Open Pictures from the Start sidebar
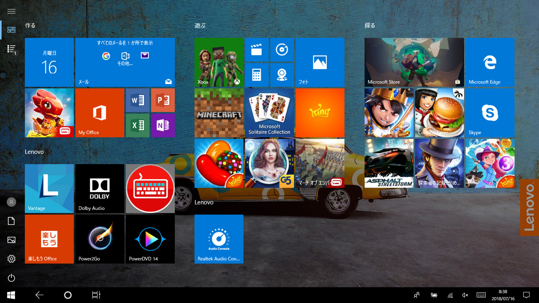The height and width of the screenshot is (303, 539). pyautogui.click(x=11, y=240)
